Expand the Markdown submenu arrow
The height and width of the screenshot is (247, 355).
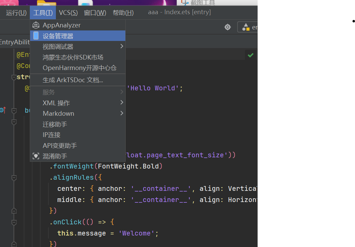(x=122, y=113)
